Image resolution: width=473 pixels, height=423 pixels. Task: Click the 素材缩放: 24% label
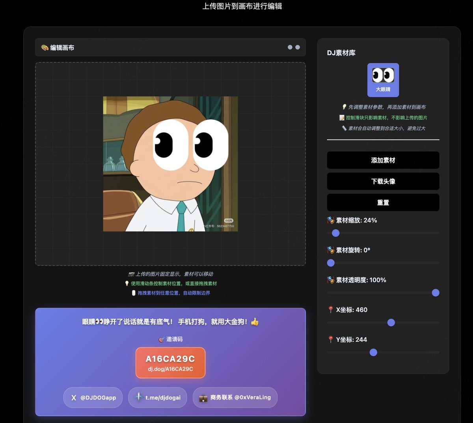pos(356,220)
